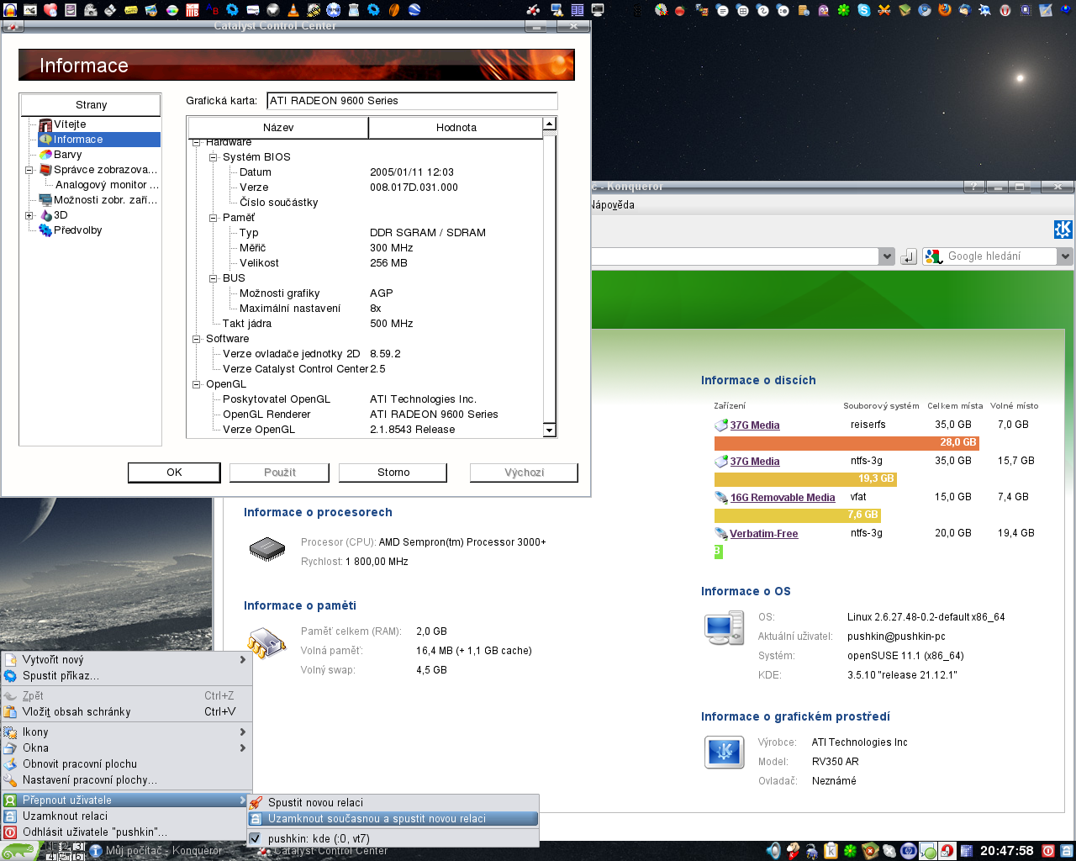Image resolution: width=1076 pixels, height=861 pixels.
Task: Select Uzamknout současnou a spustit novou relaci
Action: coord(393,819)
